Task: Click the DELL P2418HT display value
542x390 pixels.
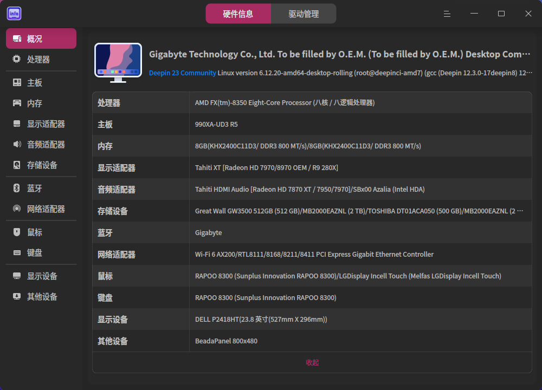Action: tap(261, 319)
